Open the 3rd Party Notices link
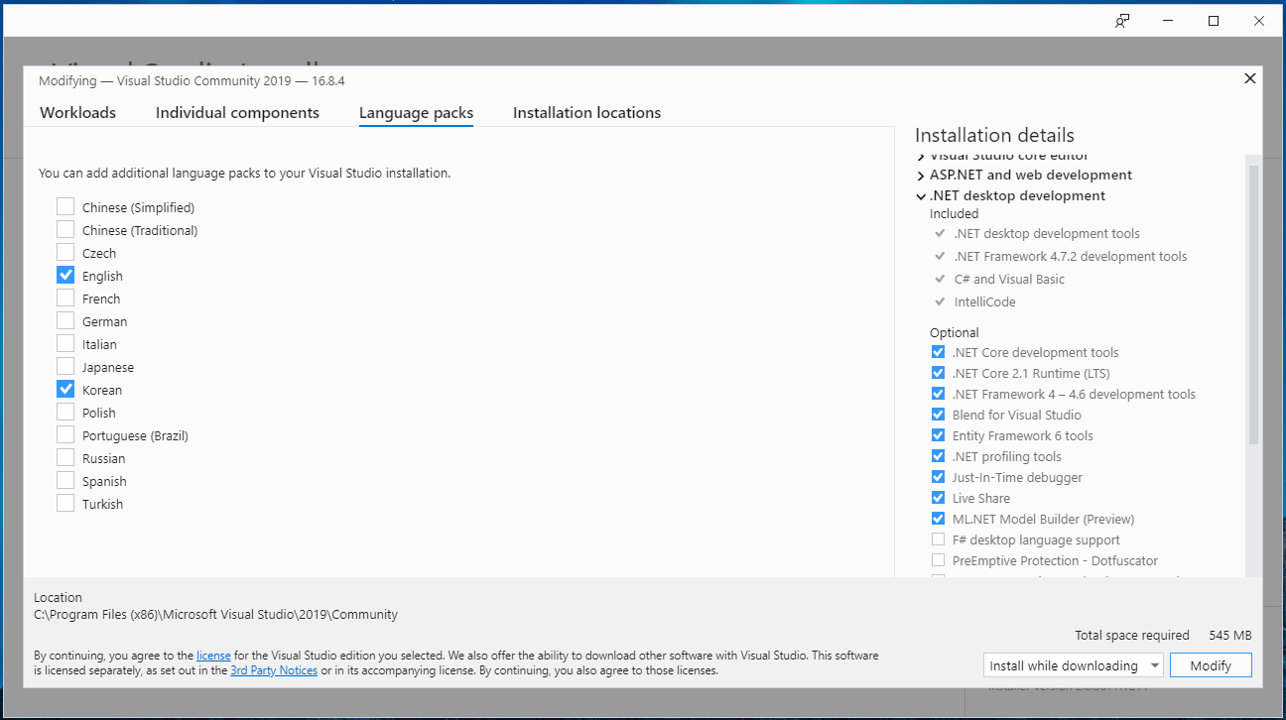This screenshot has width=1286, height=720. click(x=274, y=670)
